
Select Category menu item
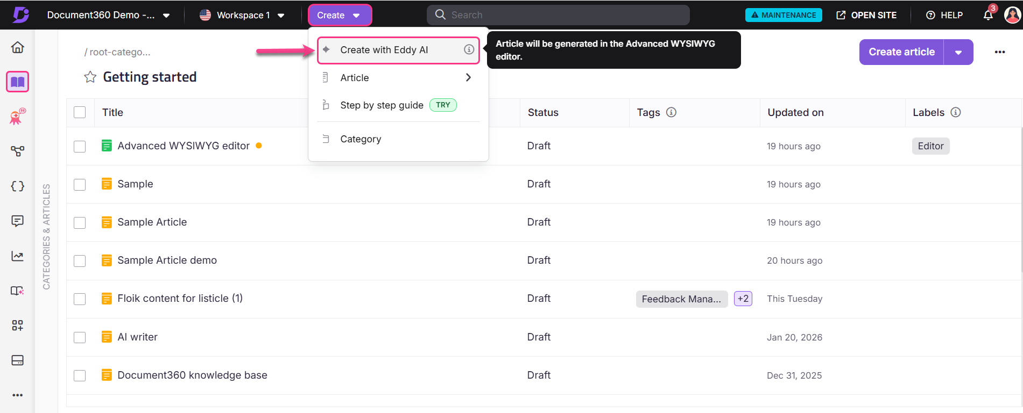398,139
